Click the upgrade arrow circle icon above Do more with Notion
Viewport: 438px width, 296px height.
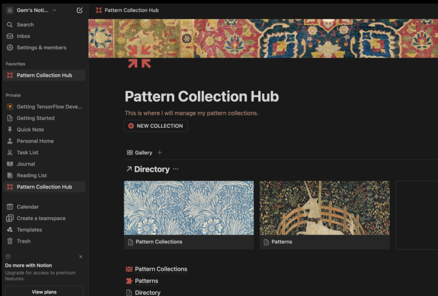pos(8,257)
